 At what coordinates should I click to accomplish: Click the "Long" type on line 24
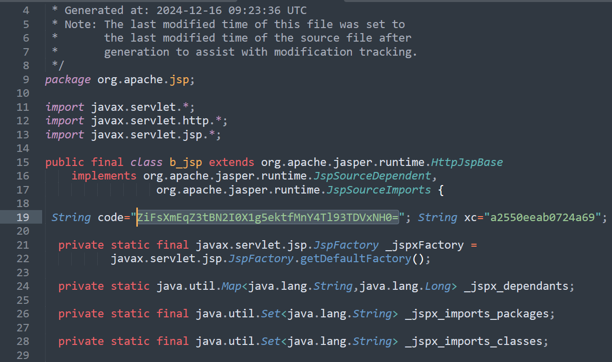pos(438,286)
